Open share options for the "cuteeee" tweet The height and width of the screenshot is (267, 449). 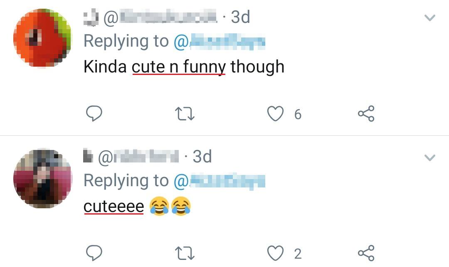coord(366,253)
